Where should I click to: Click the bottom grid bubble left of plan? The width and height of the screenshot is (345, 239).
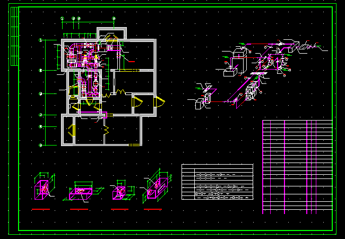click(40, 144)
